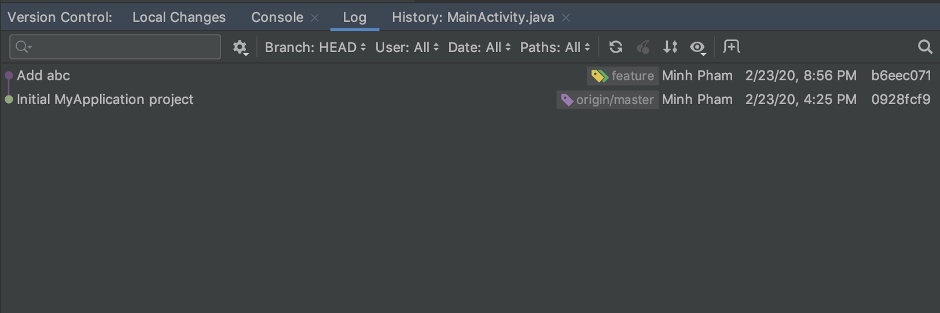Viewport: 940px width, 313px height.
Task: Close the History: MainActivity.java tab
Action: 566,18
